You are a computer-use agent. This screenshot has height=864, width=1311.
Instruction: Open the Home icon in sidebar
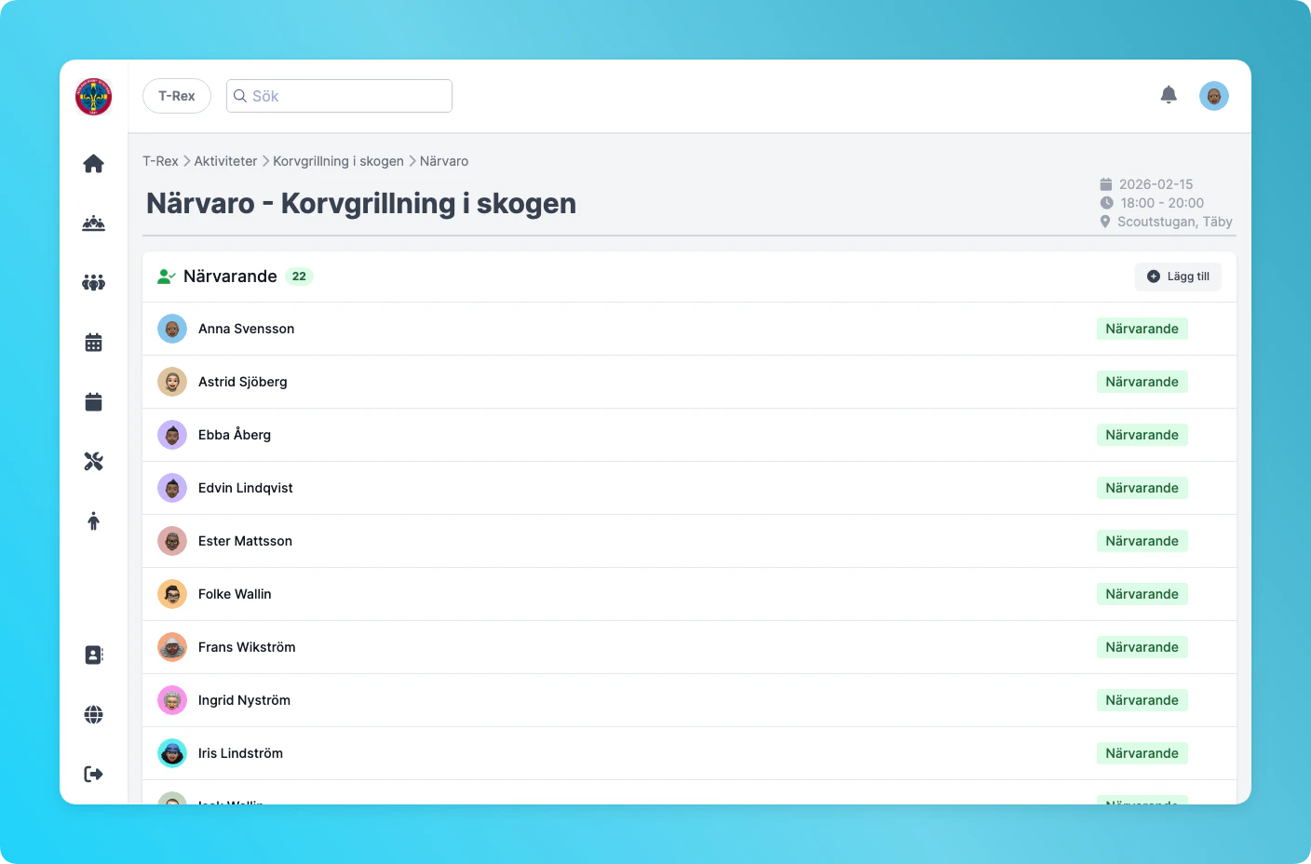pos(93,164)
